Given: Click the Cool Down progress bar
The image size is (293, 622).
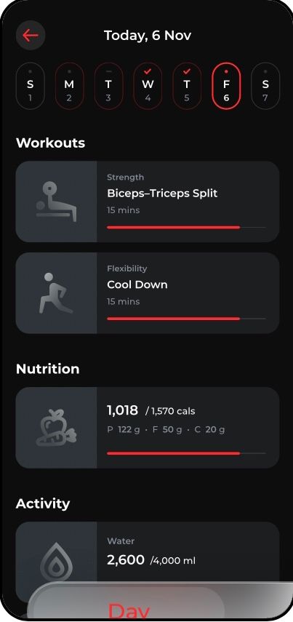Looking at the screenshot, I should pos(186,319).
